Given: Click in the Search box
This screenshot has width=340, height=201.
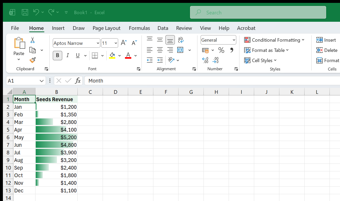Looking at the screenshot, I should point(258,12).
